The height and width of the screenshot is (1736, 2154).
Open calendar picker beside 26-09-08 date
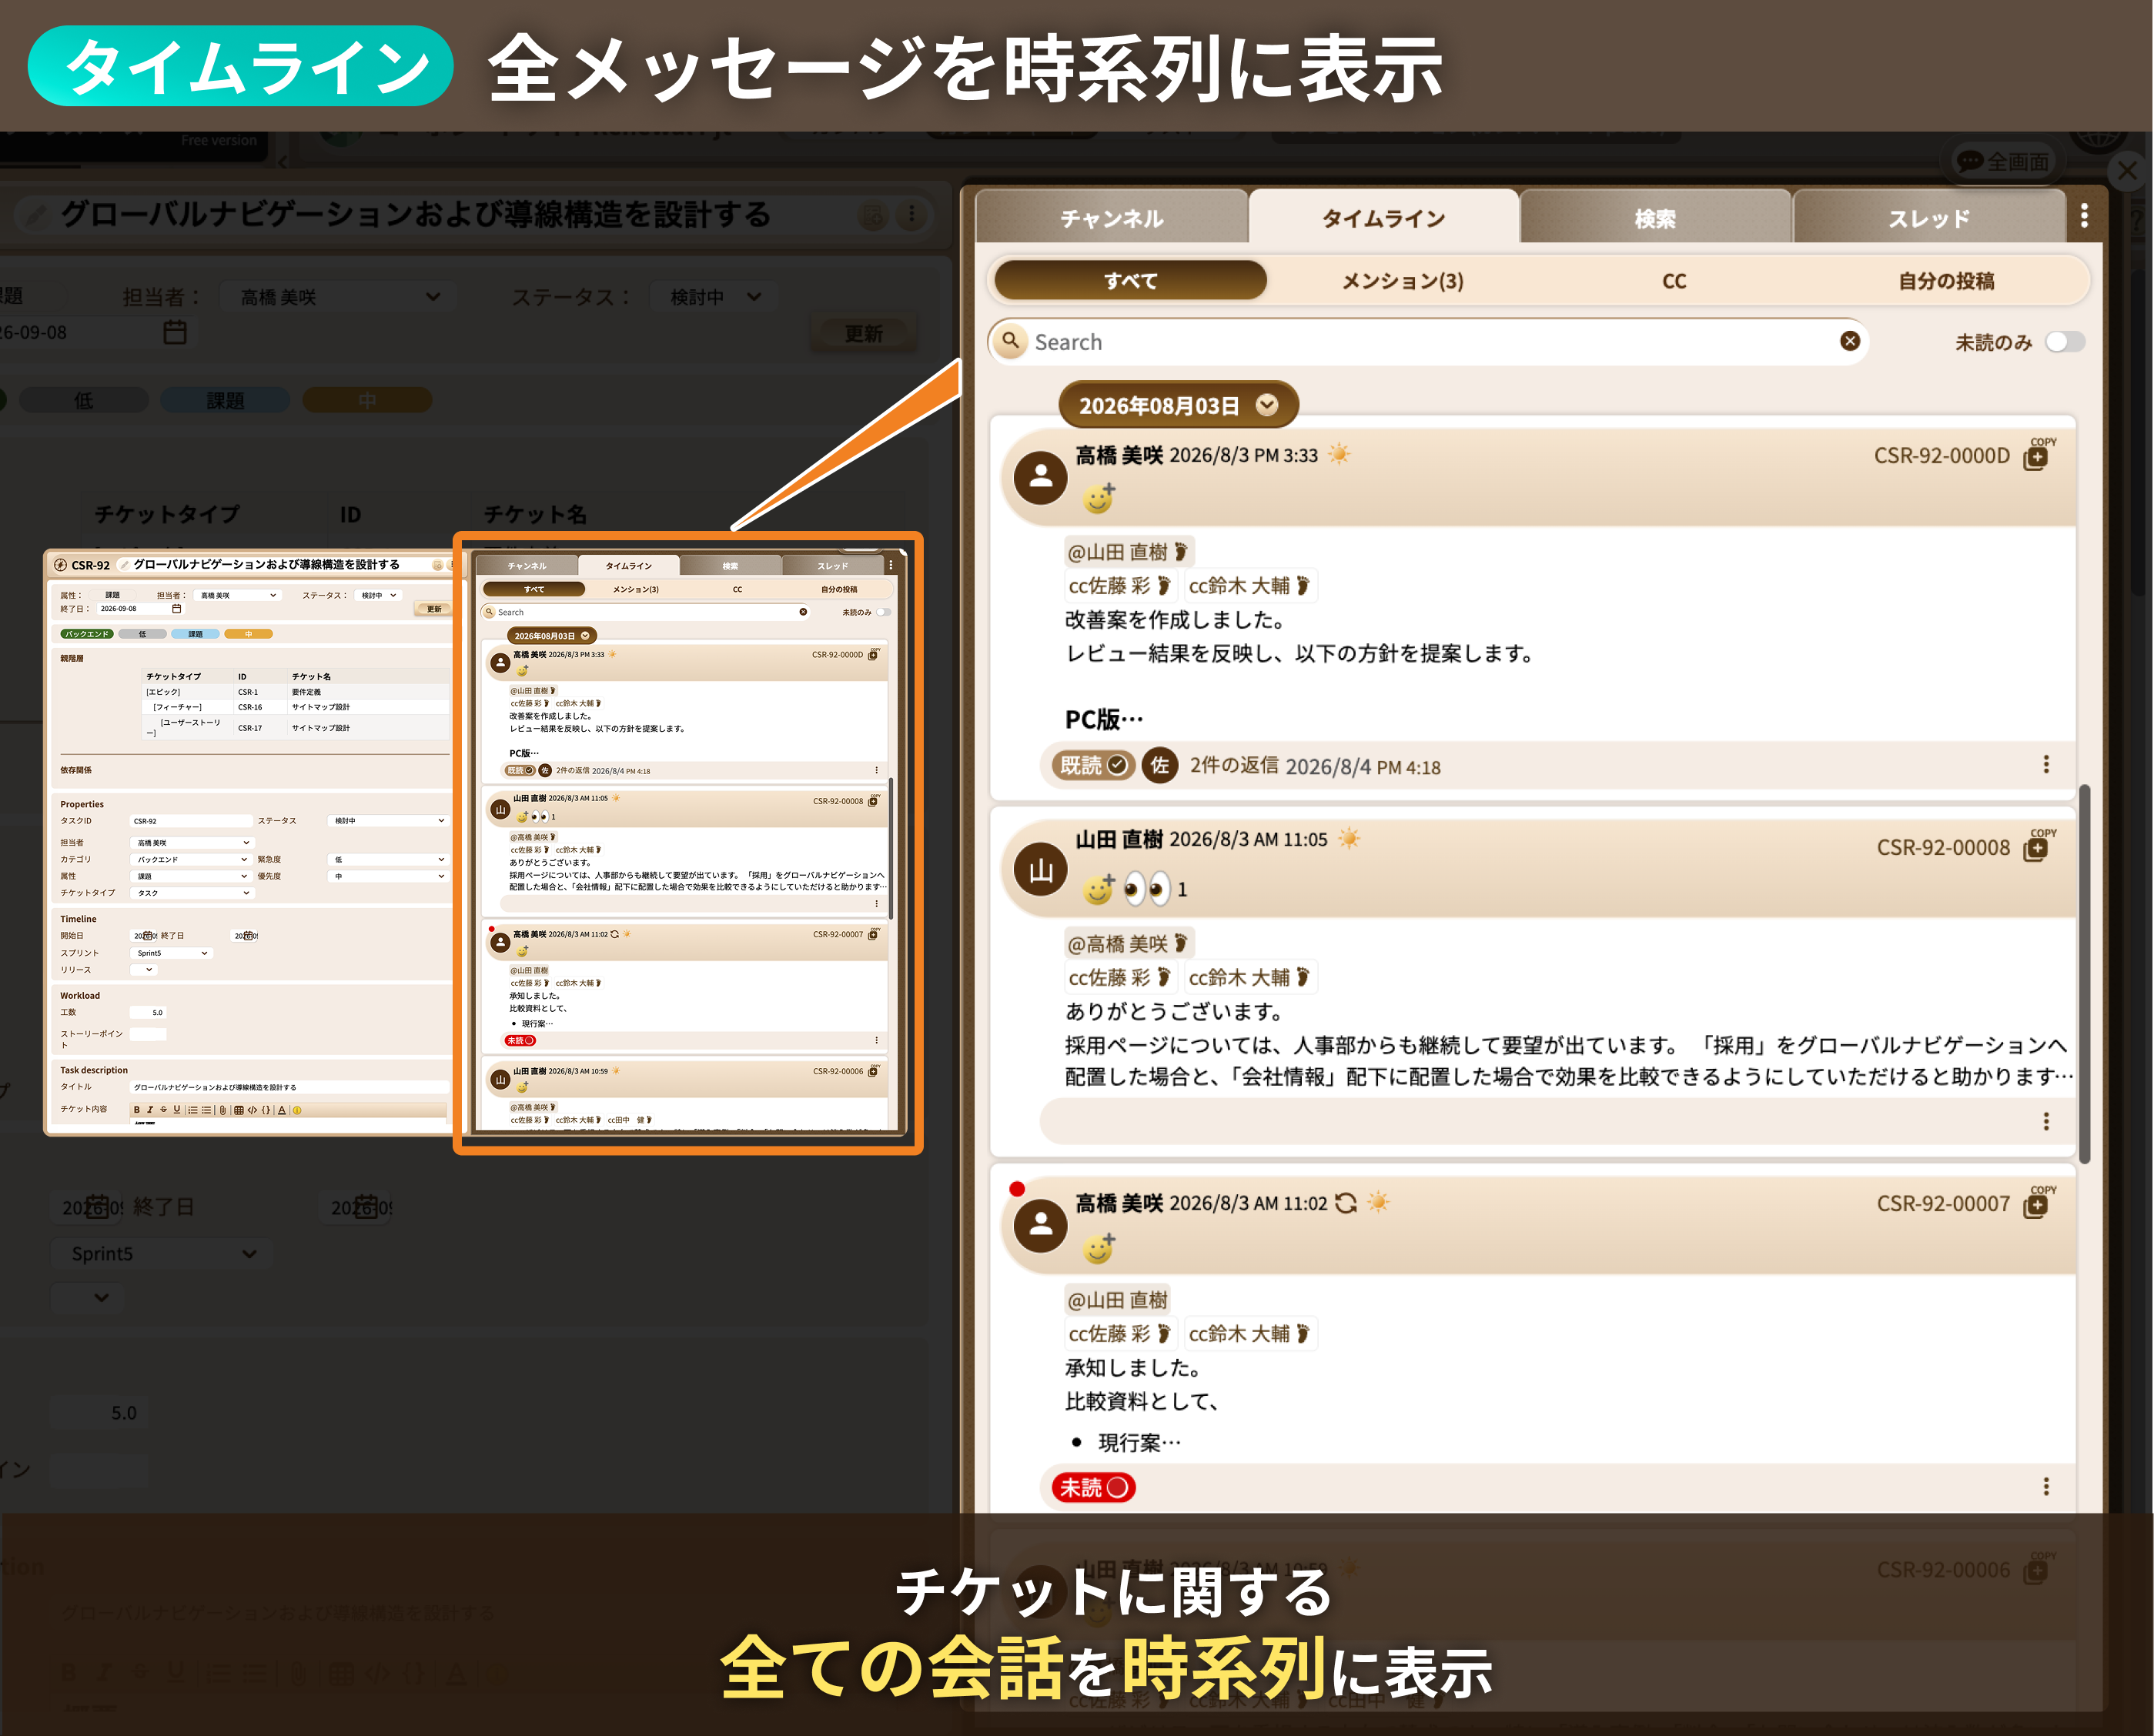pyautogui.click(x=174, y=332)
